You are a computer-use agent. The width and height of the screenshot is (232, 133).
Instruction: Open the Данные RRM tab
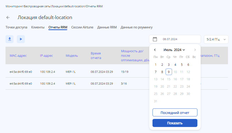click(107, 27)
